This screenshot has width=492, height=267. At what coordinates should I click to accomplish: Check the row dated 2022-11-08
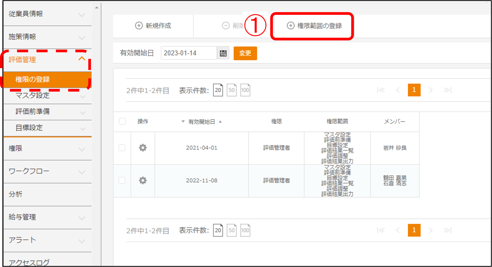click(122, 181)
